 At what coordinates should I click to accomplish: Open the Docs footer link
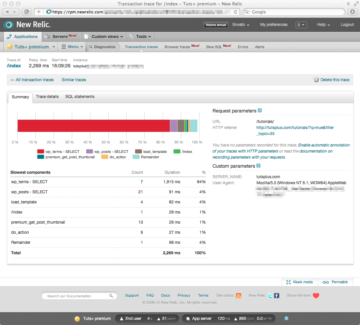pyautogui.click(x=166, y=295)
